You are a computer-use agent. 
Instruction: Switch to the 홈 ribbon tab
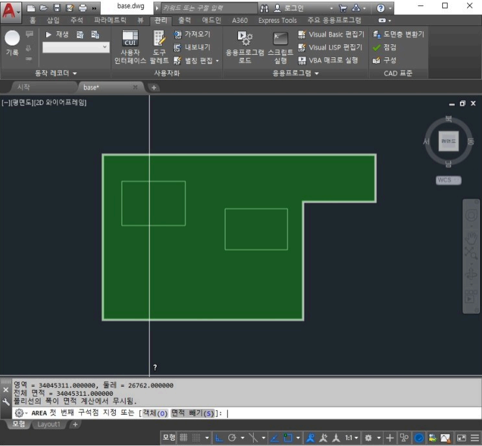click(33, 20)
